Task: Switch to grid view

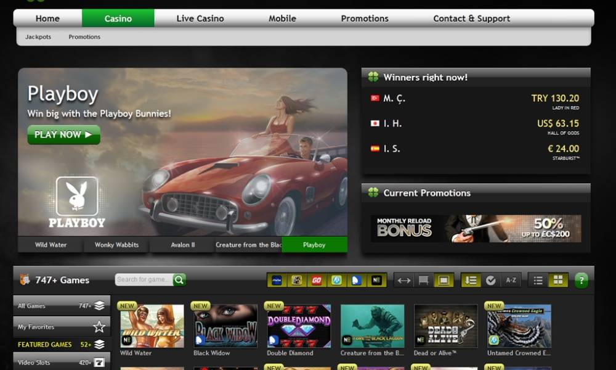Action: 558,281
